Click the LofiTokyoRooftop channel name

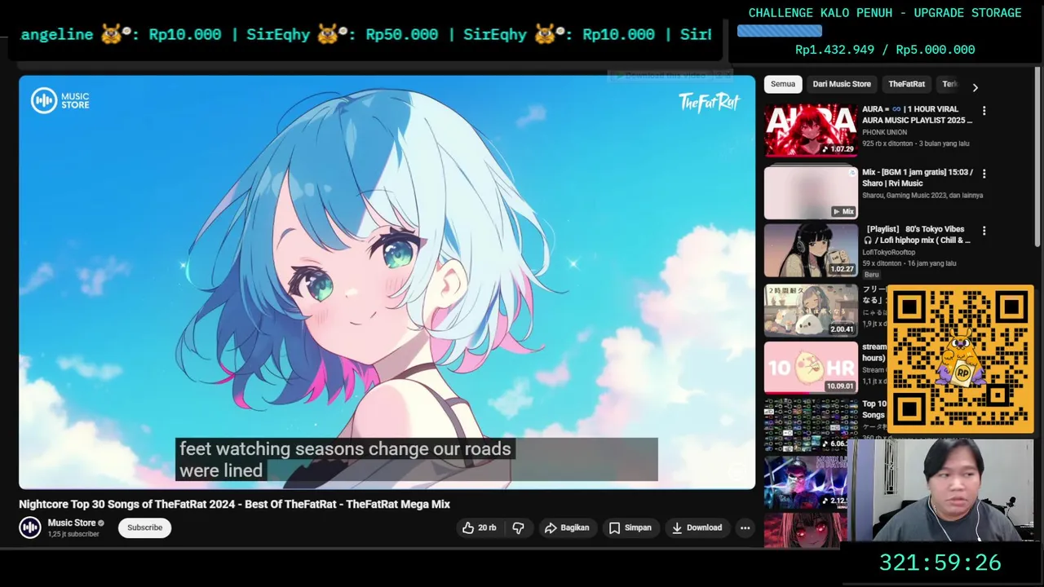[888, 253]
